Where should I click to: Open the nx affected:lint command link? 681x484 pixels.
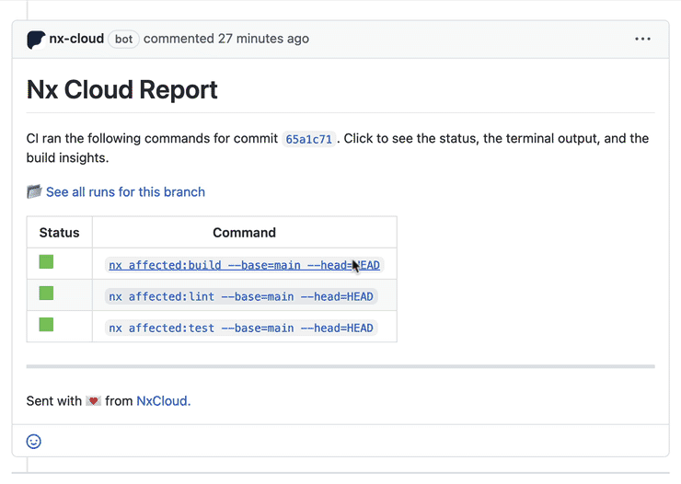[241, 296]
